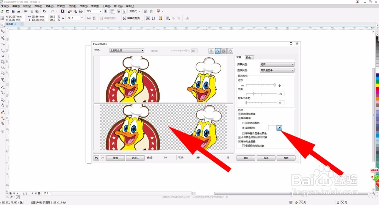
Task: Select the pan hand tool in PowerTRACE
Action: pyautogui.click(x=230, y=51)
